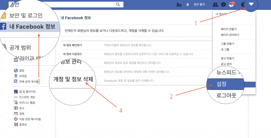Open 보안 및 로그인 in sidebar
This screenshot has height=138, width=271.
click(26, 16)
